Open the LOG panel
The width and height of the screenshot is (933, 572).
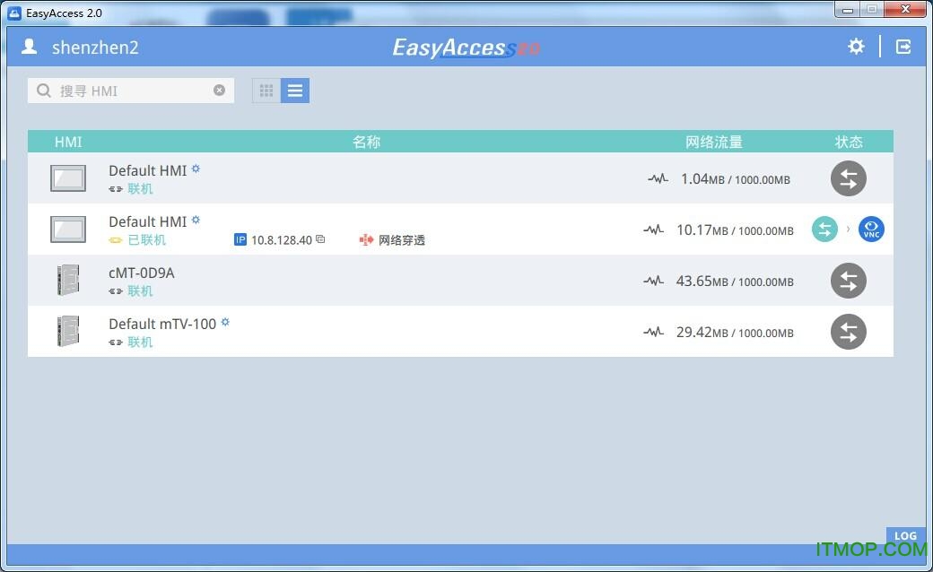(905, 535)
